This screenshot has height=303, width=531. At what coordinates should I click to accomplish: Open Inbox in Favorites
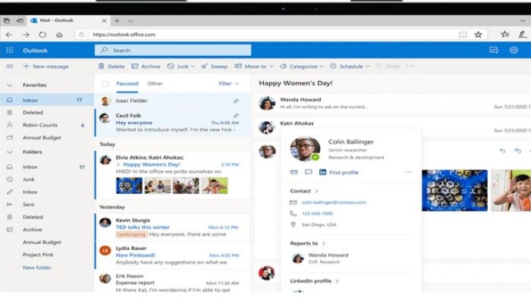click(47, 100)
